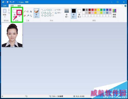The image size is (128, 99).
Task: Toggle Color 2 as active color
Action: (79, 14)
